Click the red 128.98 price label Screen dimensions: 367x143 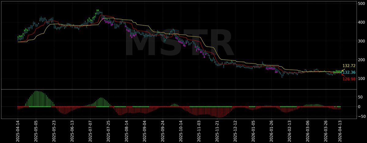point(349,79)
